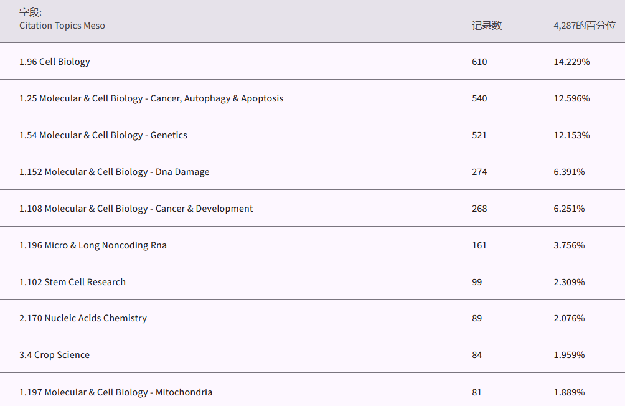Select the Cancer & Development topic row
The height and width of the screenshot is (406, 625).
[x=136, y=209]
